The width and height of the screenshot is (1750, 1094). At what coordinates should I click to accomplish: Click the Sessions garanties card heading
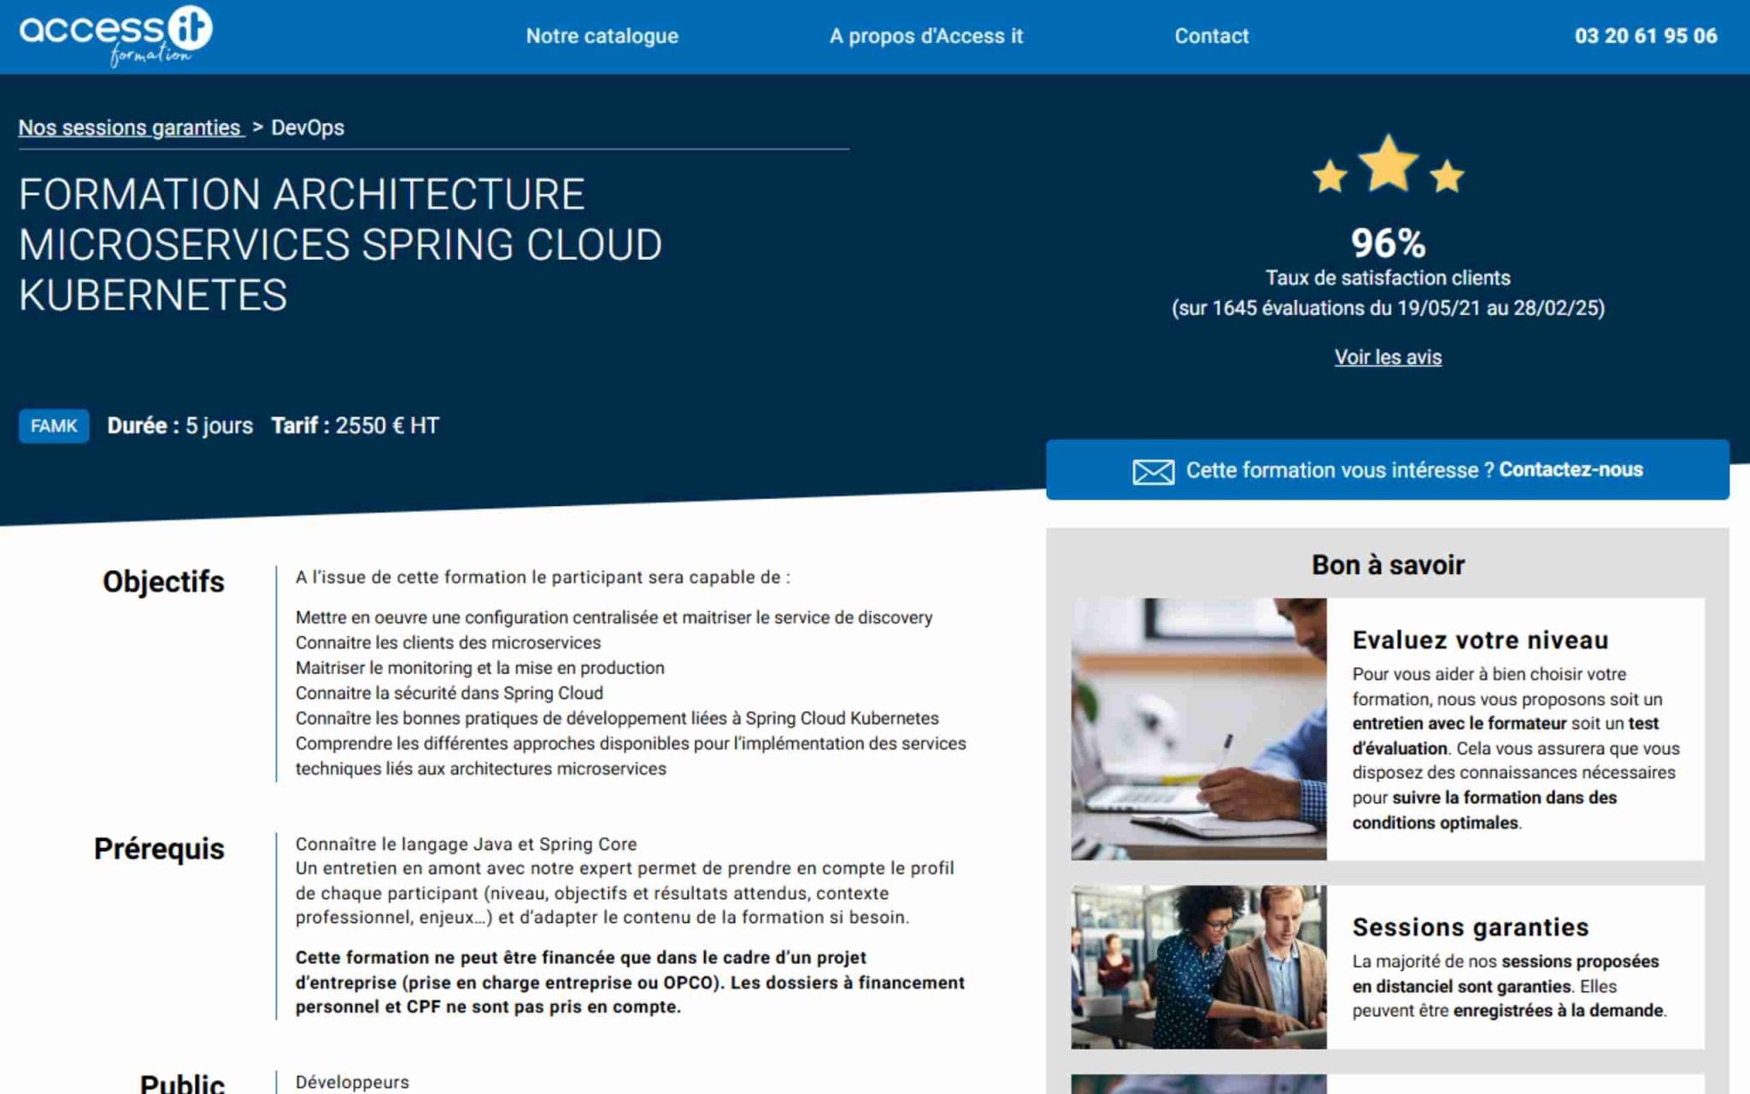(1471, 927)
